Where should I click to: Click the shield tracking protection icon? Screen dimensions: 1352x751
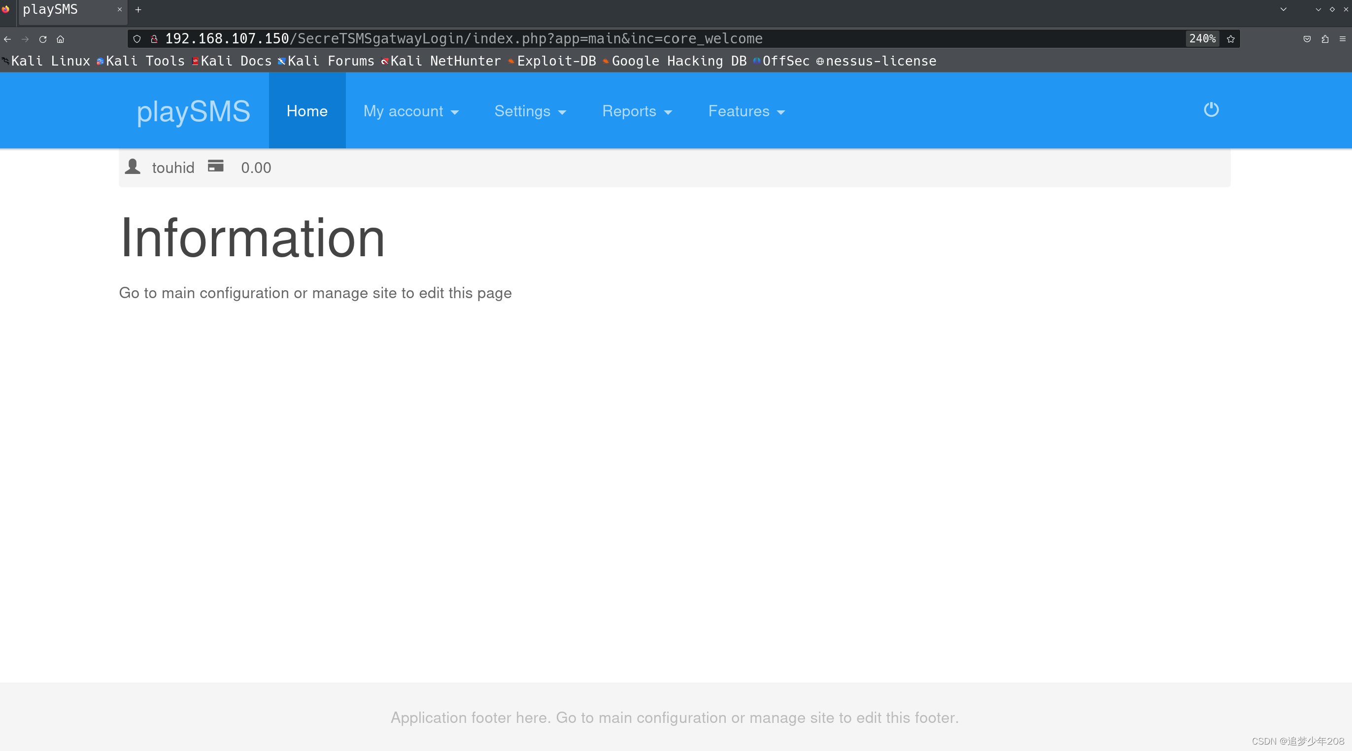137,39
